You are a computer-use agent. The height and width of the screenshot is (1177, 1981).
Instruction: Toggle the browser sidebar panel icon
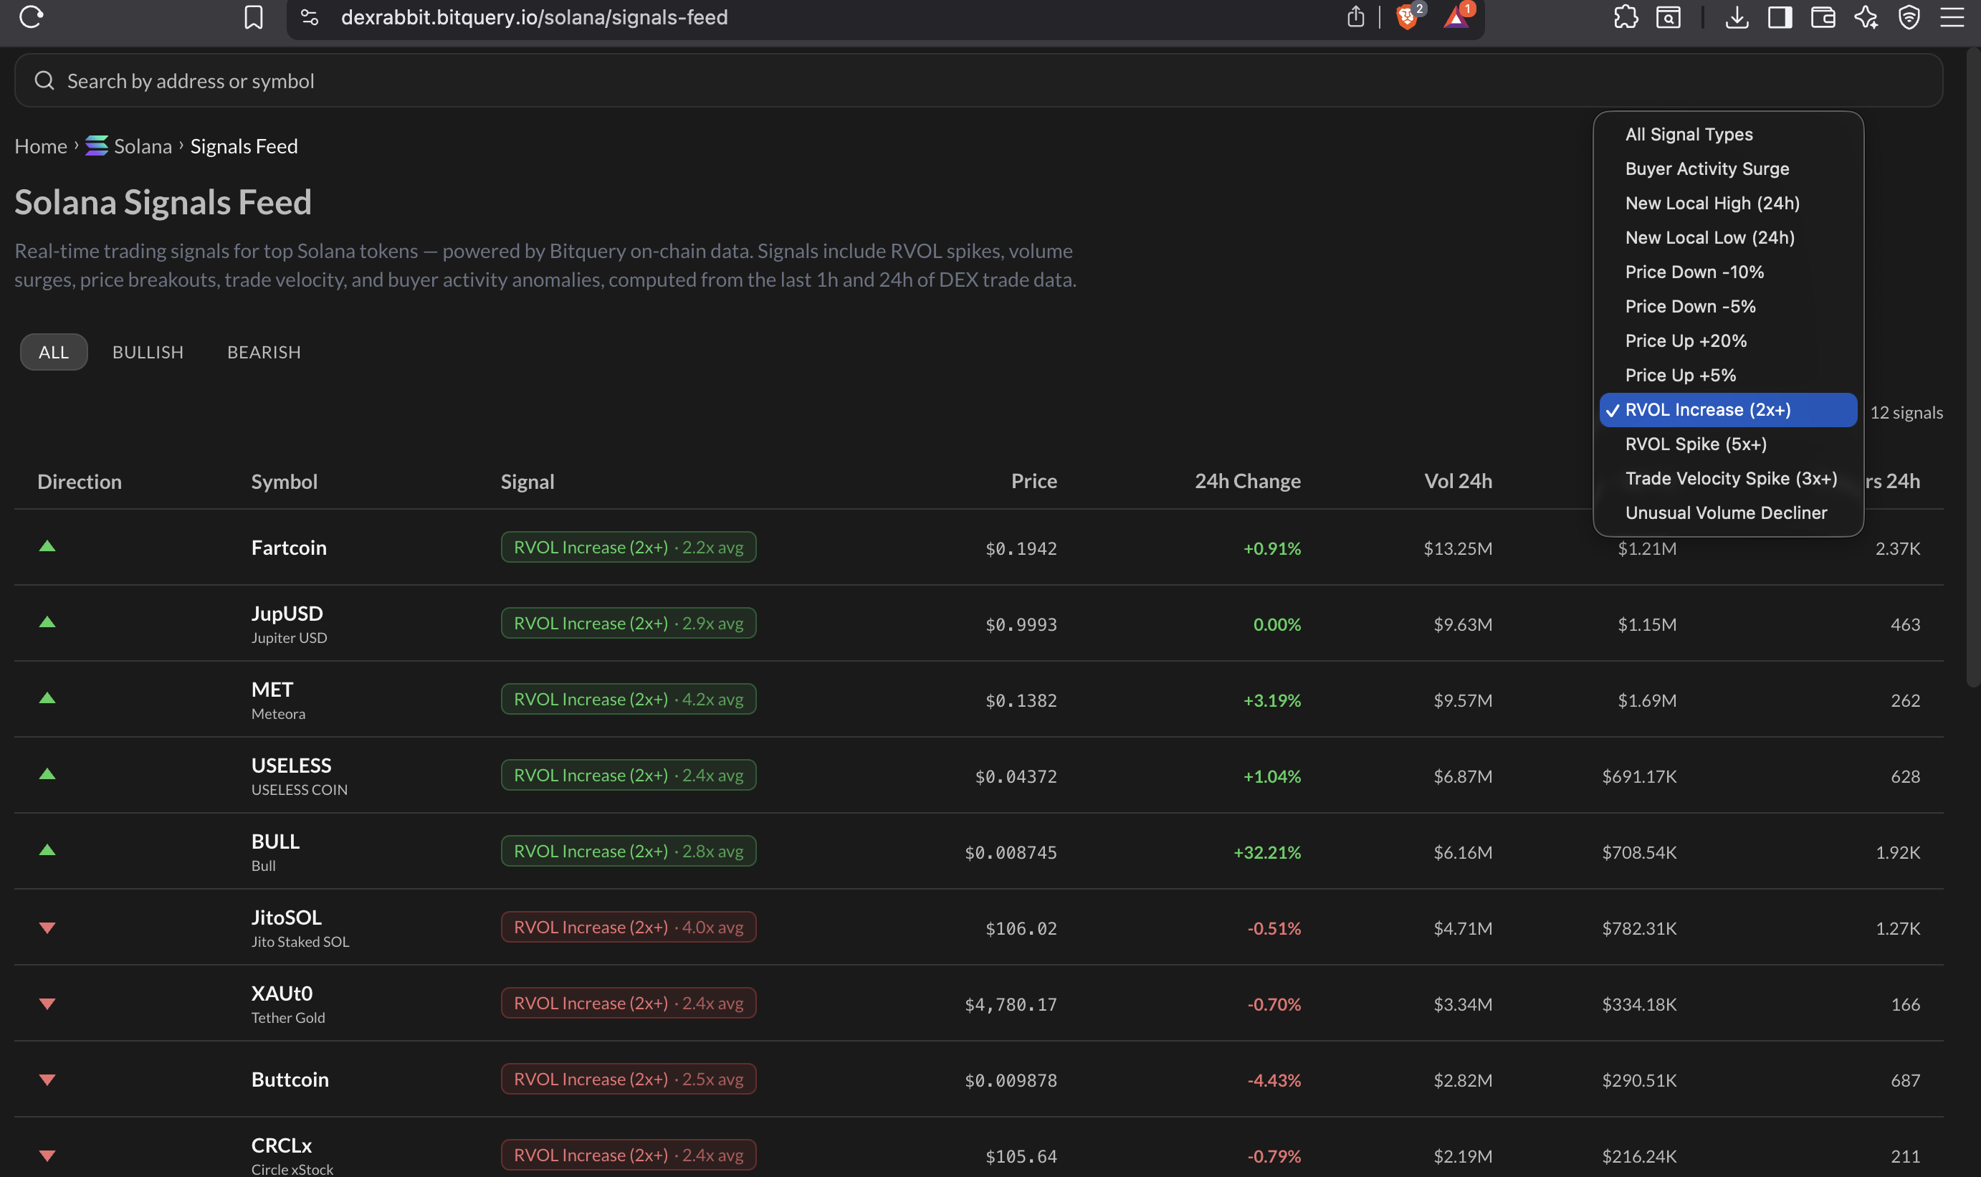1780,16
